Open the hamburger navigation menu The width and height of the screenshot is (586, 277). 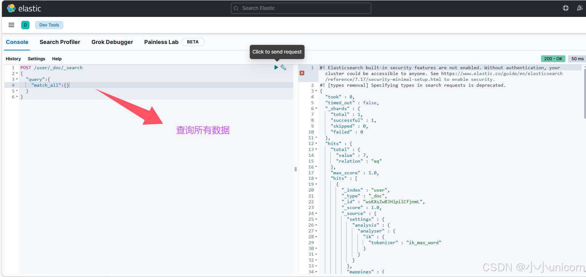[x=11, y=25]
